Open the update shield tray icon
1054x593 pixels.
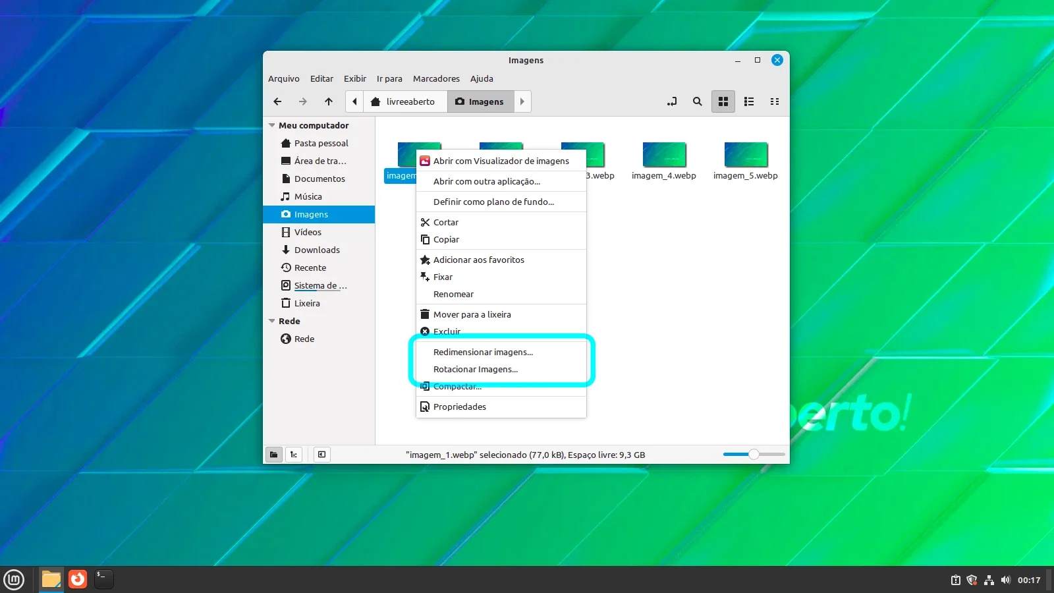pyautogui.click(x=972, y=580)
